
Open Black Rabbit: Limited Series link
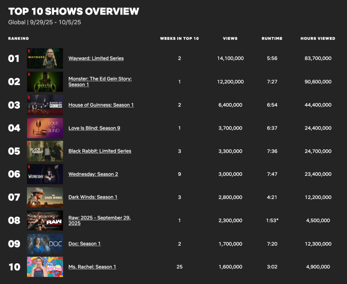coord(100,151)
